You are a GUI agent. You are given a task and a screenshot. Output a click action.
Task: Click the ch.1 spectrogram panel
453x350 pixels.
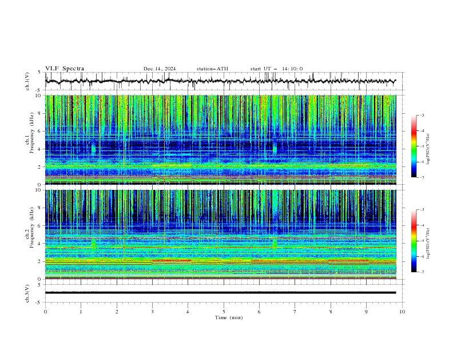tap(220, 140)
